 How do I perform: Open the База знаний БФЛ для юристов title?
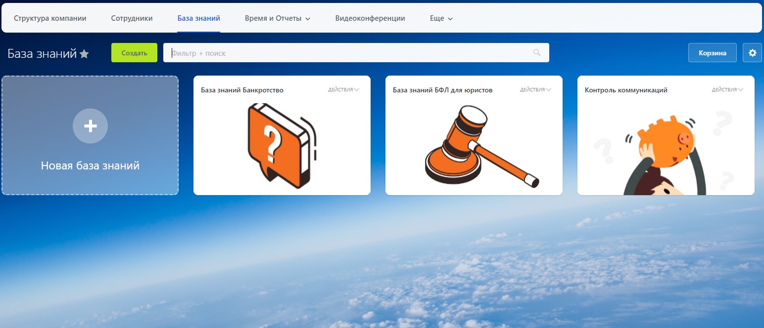tap(442, 90)
